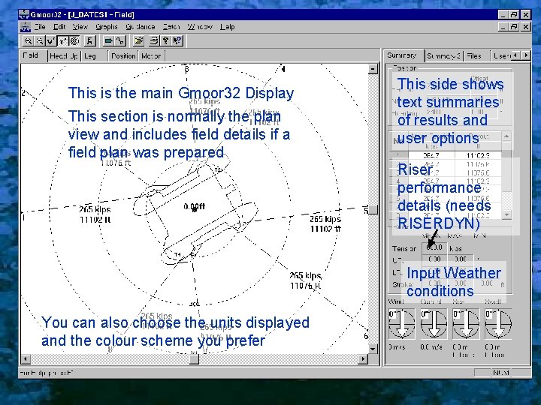Switch to the Summary 3 tab
541x405 pixels.
point(443,55)
